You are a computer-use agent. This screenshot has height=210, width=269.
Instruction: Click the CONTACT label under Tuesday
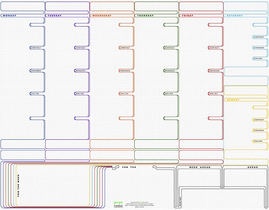pos(81,48)
